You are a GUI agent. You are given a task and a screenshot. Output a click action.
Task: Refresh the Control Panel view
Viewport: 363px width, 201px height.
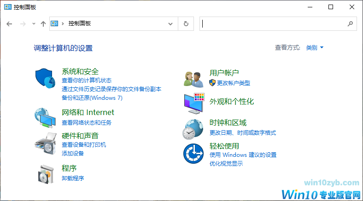186,23
